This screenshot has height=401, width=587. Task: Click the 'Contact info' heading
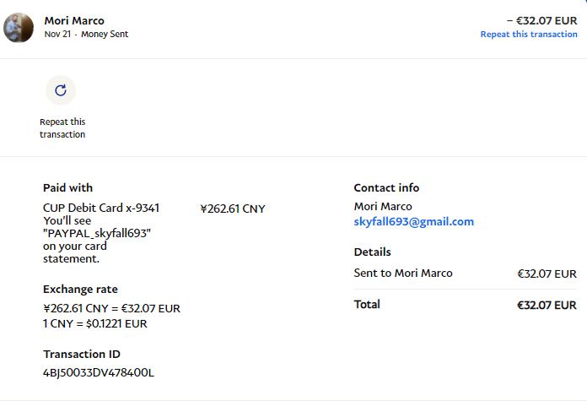[386, 187]
